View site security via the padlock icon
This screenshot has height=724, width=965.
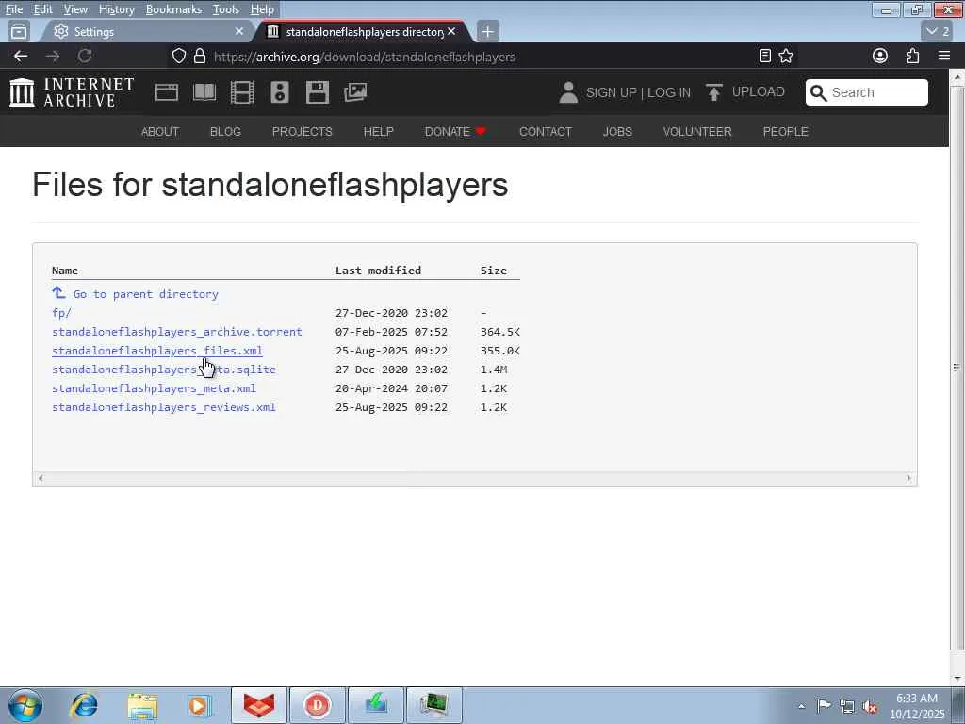click(200, 56)
